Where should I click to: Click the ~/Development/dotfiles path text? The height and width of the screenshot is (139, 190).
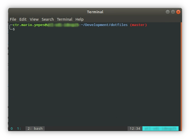104,25
